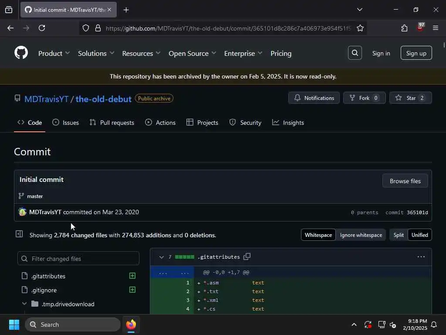Screen dimensions: 446x335
Task: Open a new browser tab with plus
Action: coord(126,10)
